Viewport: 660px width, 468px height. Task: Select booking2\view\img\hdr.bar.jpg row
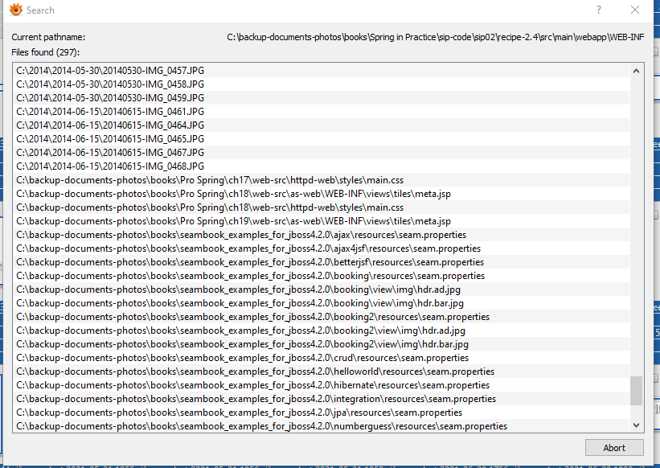pyautogui.click(x=322, y=344)
